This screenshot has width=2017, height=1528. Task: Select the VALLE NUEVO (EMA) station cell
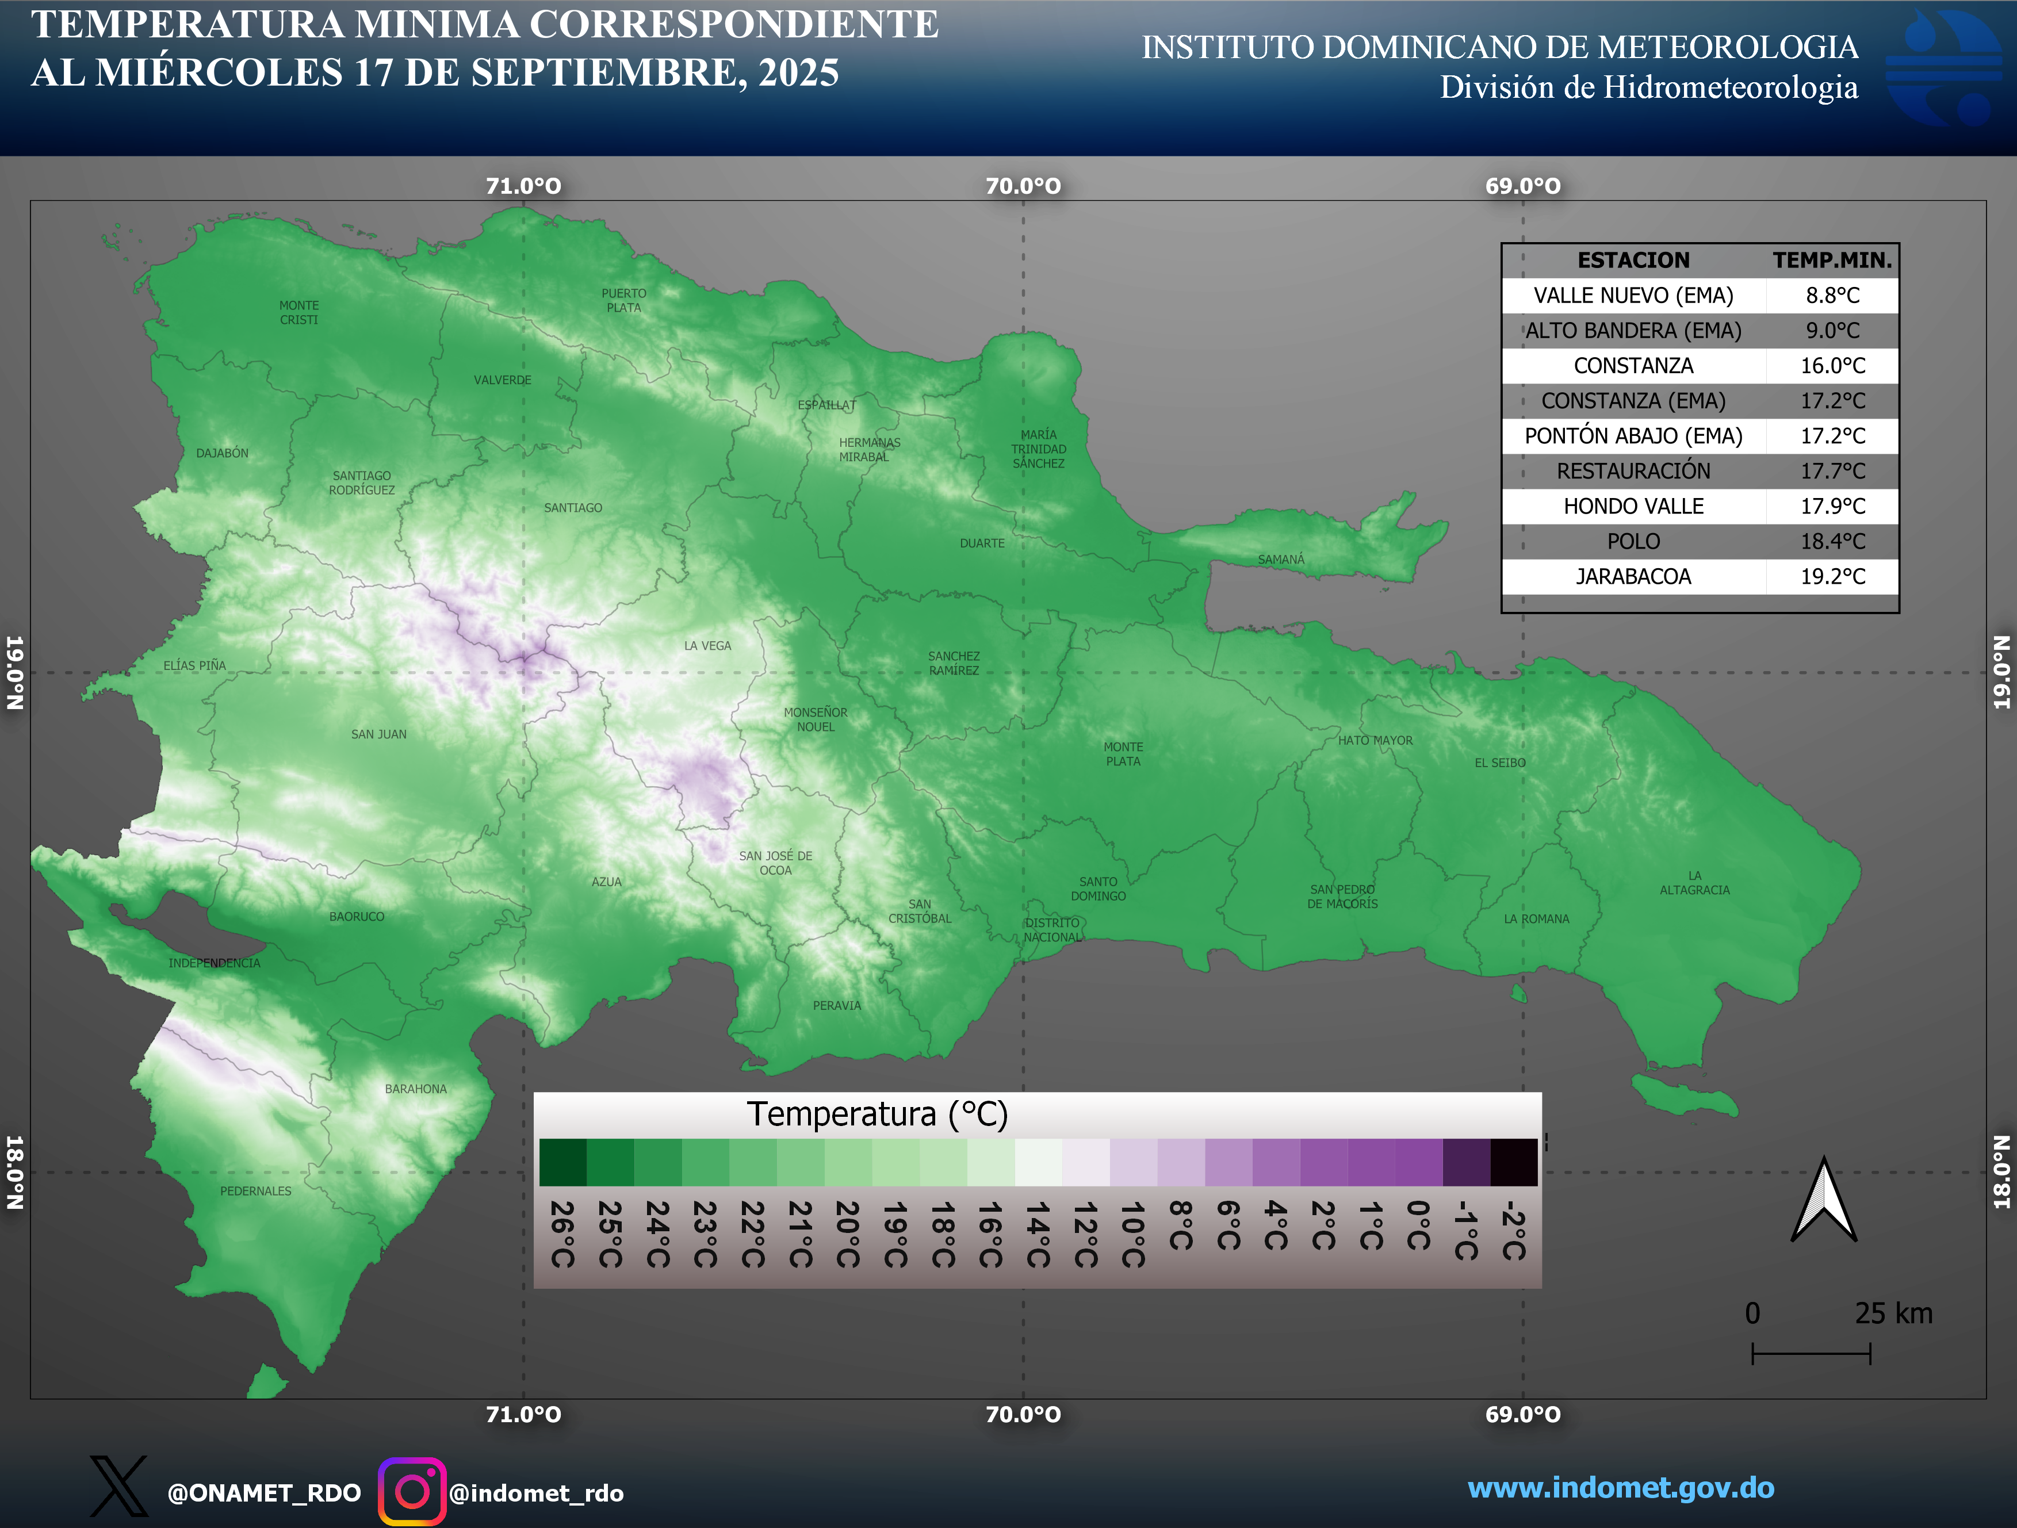(1633, 296)
